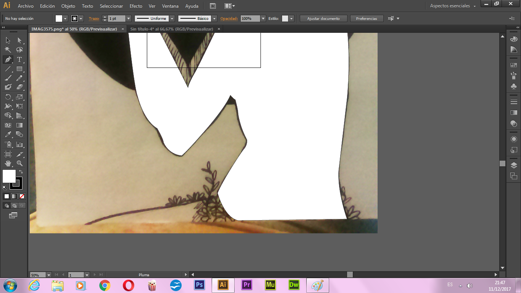Image resolution: width=521 pixels, height=293 pixels.
Task: Pick the Free Transform tool
Action: (x=19, y=106)
